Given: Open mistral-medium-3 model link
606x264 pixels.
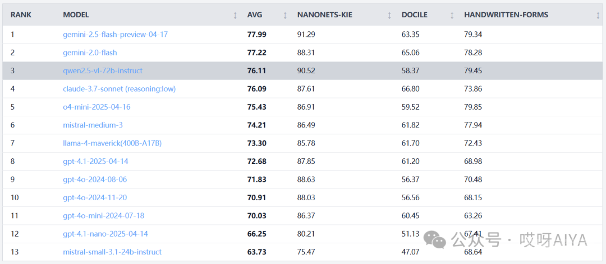Looking at the screenshot, I should [x=93, y=125].
